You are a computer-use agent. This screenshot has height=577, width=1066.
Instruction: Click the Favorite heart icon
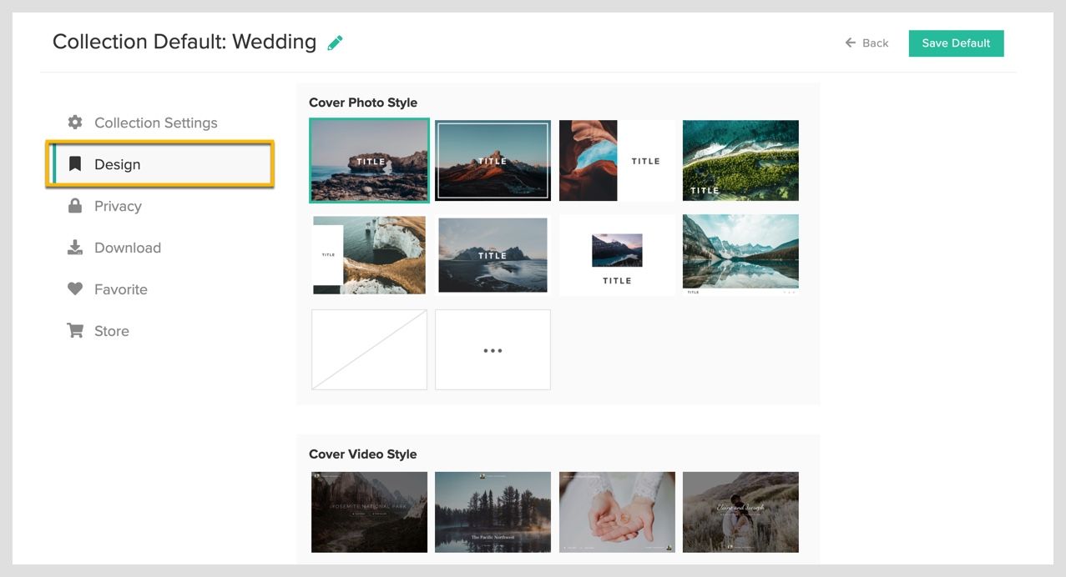75,289
